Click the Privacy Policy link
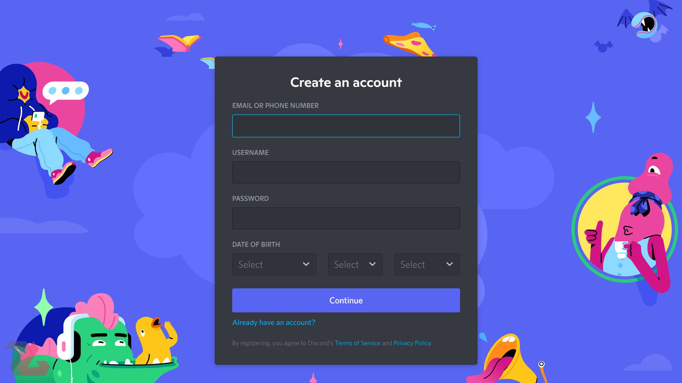 coord(412,343)
